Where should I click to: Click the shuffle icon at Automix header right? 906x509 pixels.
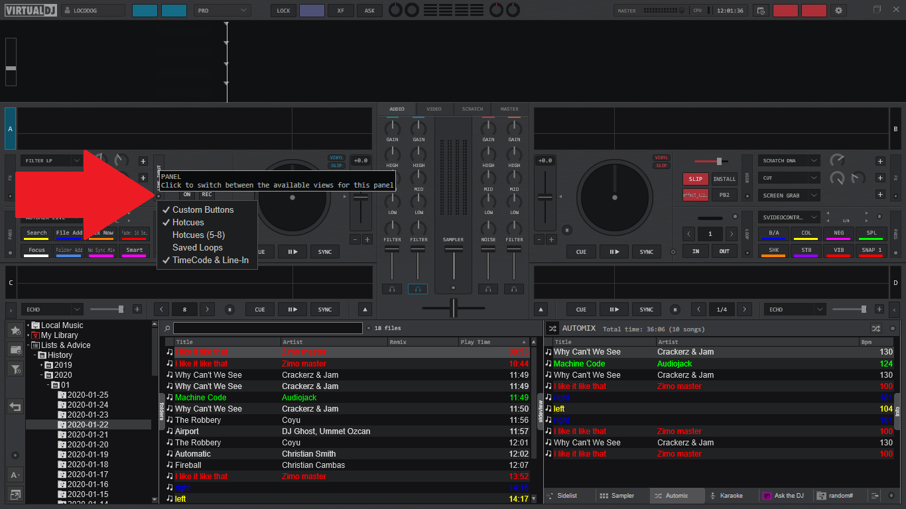point(876,328)
